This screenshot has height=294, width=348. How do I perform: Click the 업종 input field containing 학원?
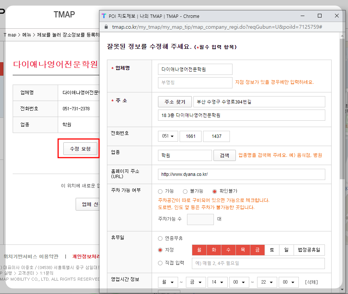click(x=185, y=155)
